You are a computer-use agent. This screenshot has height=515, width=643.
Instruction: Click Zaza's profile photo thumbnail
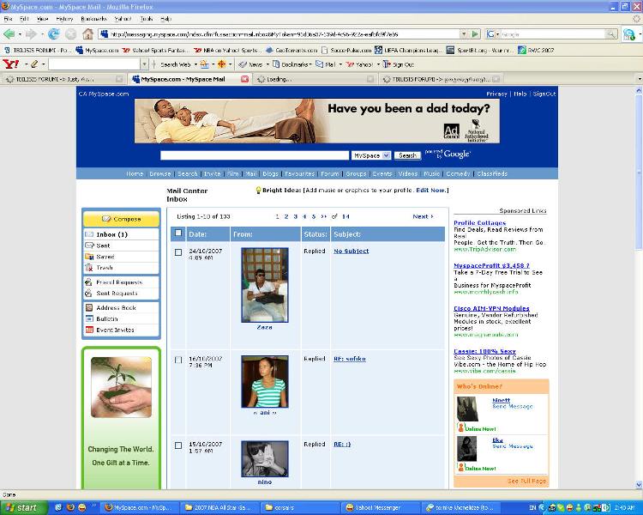[265, 285]
